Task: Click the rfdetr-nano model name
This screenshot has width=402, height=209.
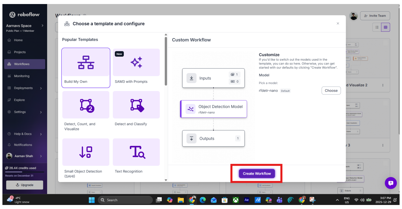Action: coord(268,91)
